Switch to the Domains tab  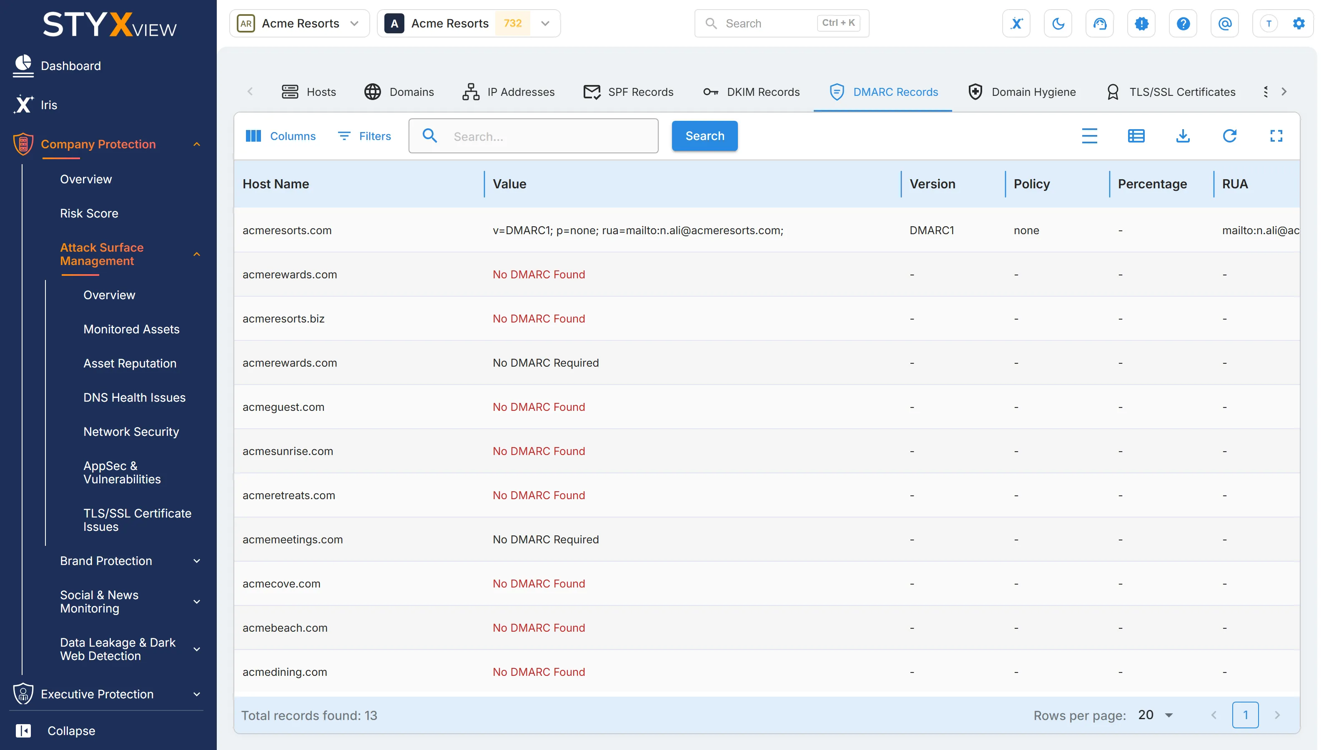(x=399, y=92)
